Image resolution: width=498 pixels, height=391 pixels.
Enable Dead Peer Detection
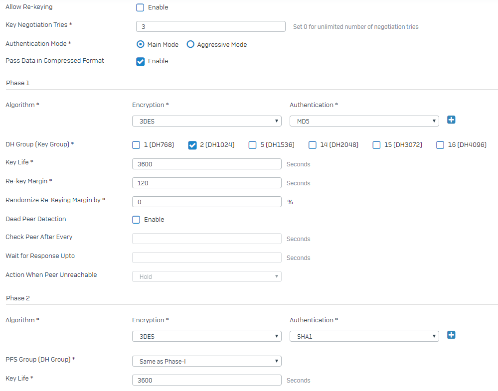pos(136,220)
